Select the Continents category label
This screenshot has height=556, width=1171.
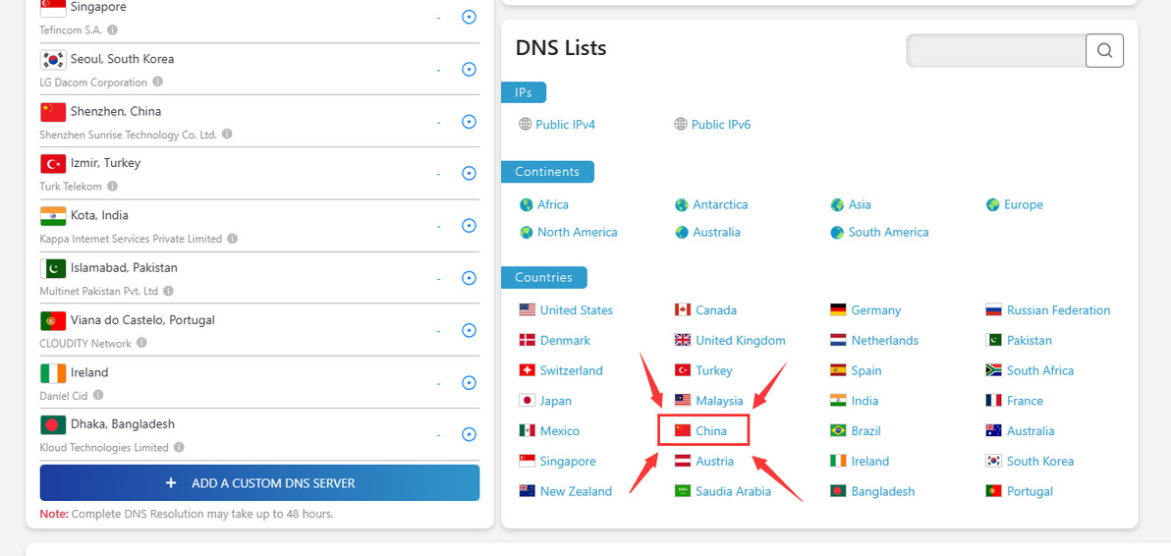547,172
